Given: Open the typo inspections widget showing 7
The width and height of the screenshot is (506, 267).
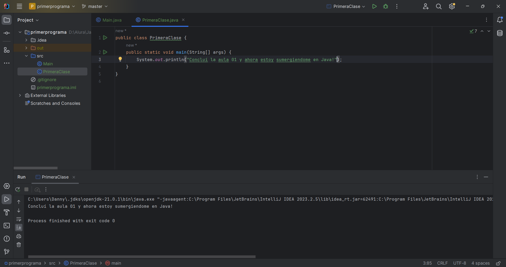Looking at the screenshot, I should pyautogui.click(x=473, y=31).
